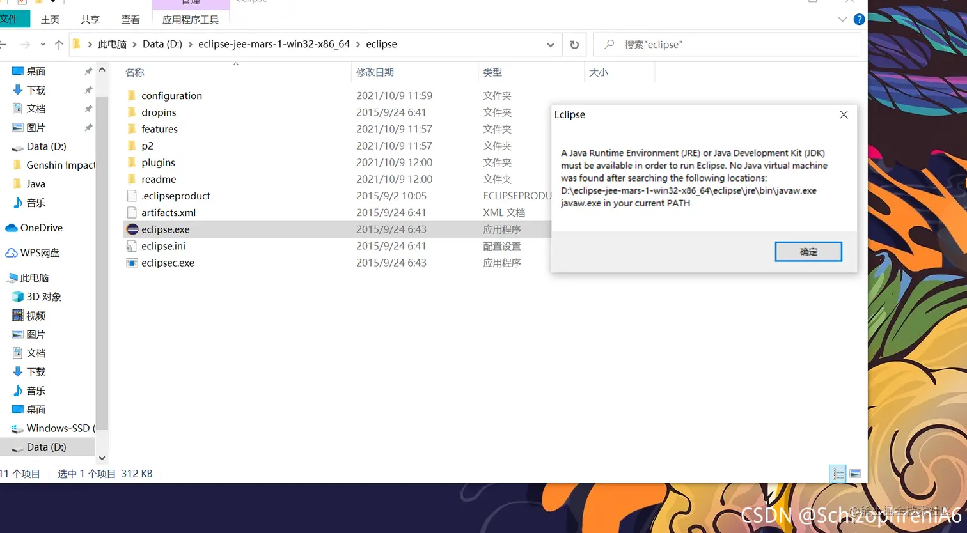Select highlighted Data (D:) at sidebar bottom
The width and height of the screenshot is (967, 533).
47,447
